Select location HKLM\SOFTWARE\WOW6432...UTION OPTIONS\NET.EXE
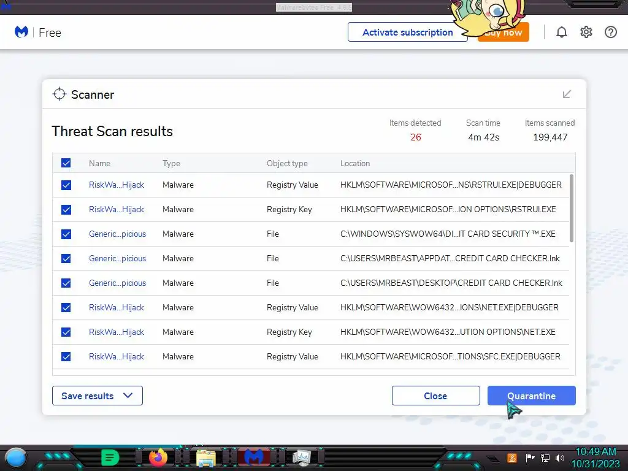The height and width of the screenshot is (471, 628). coord(448,332)
